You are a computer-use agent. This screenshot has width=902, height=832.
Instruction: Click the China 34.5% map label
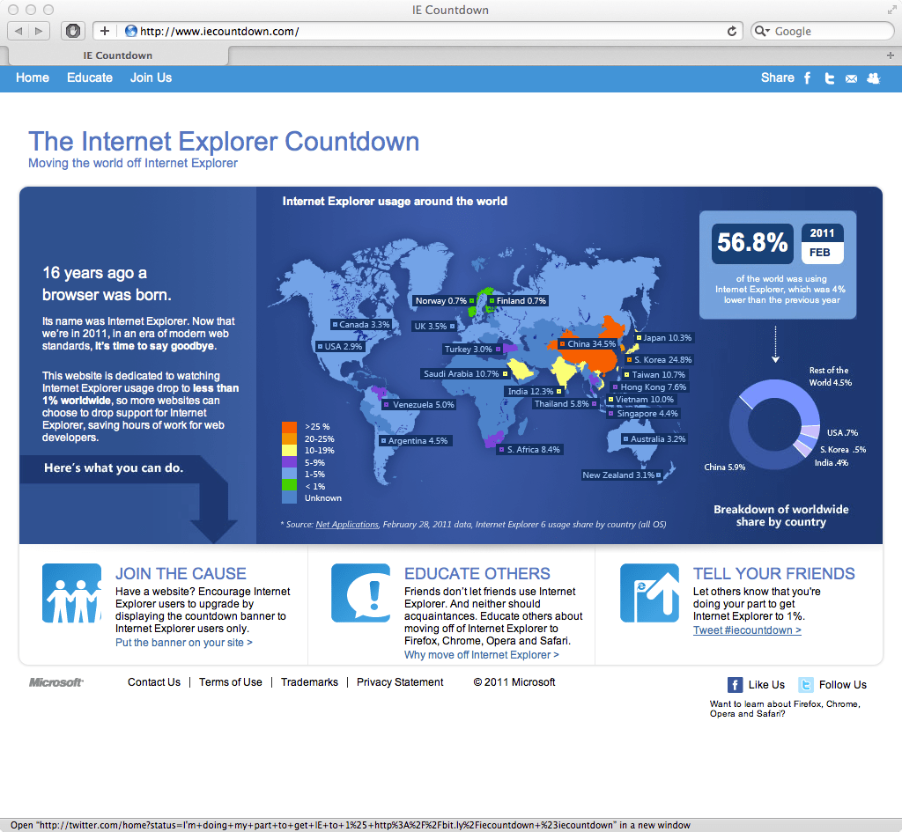588,344
